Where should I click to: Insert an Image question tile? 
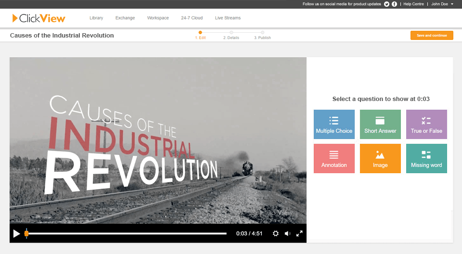(380, 158)
